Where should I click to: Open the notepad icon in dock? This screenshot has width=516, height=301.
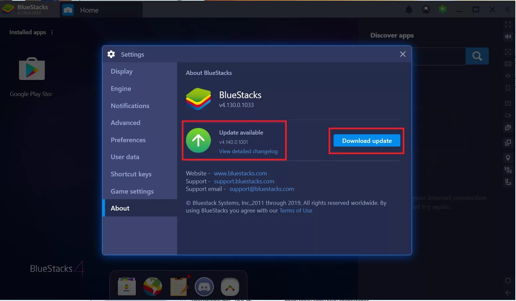[179, 286]
